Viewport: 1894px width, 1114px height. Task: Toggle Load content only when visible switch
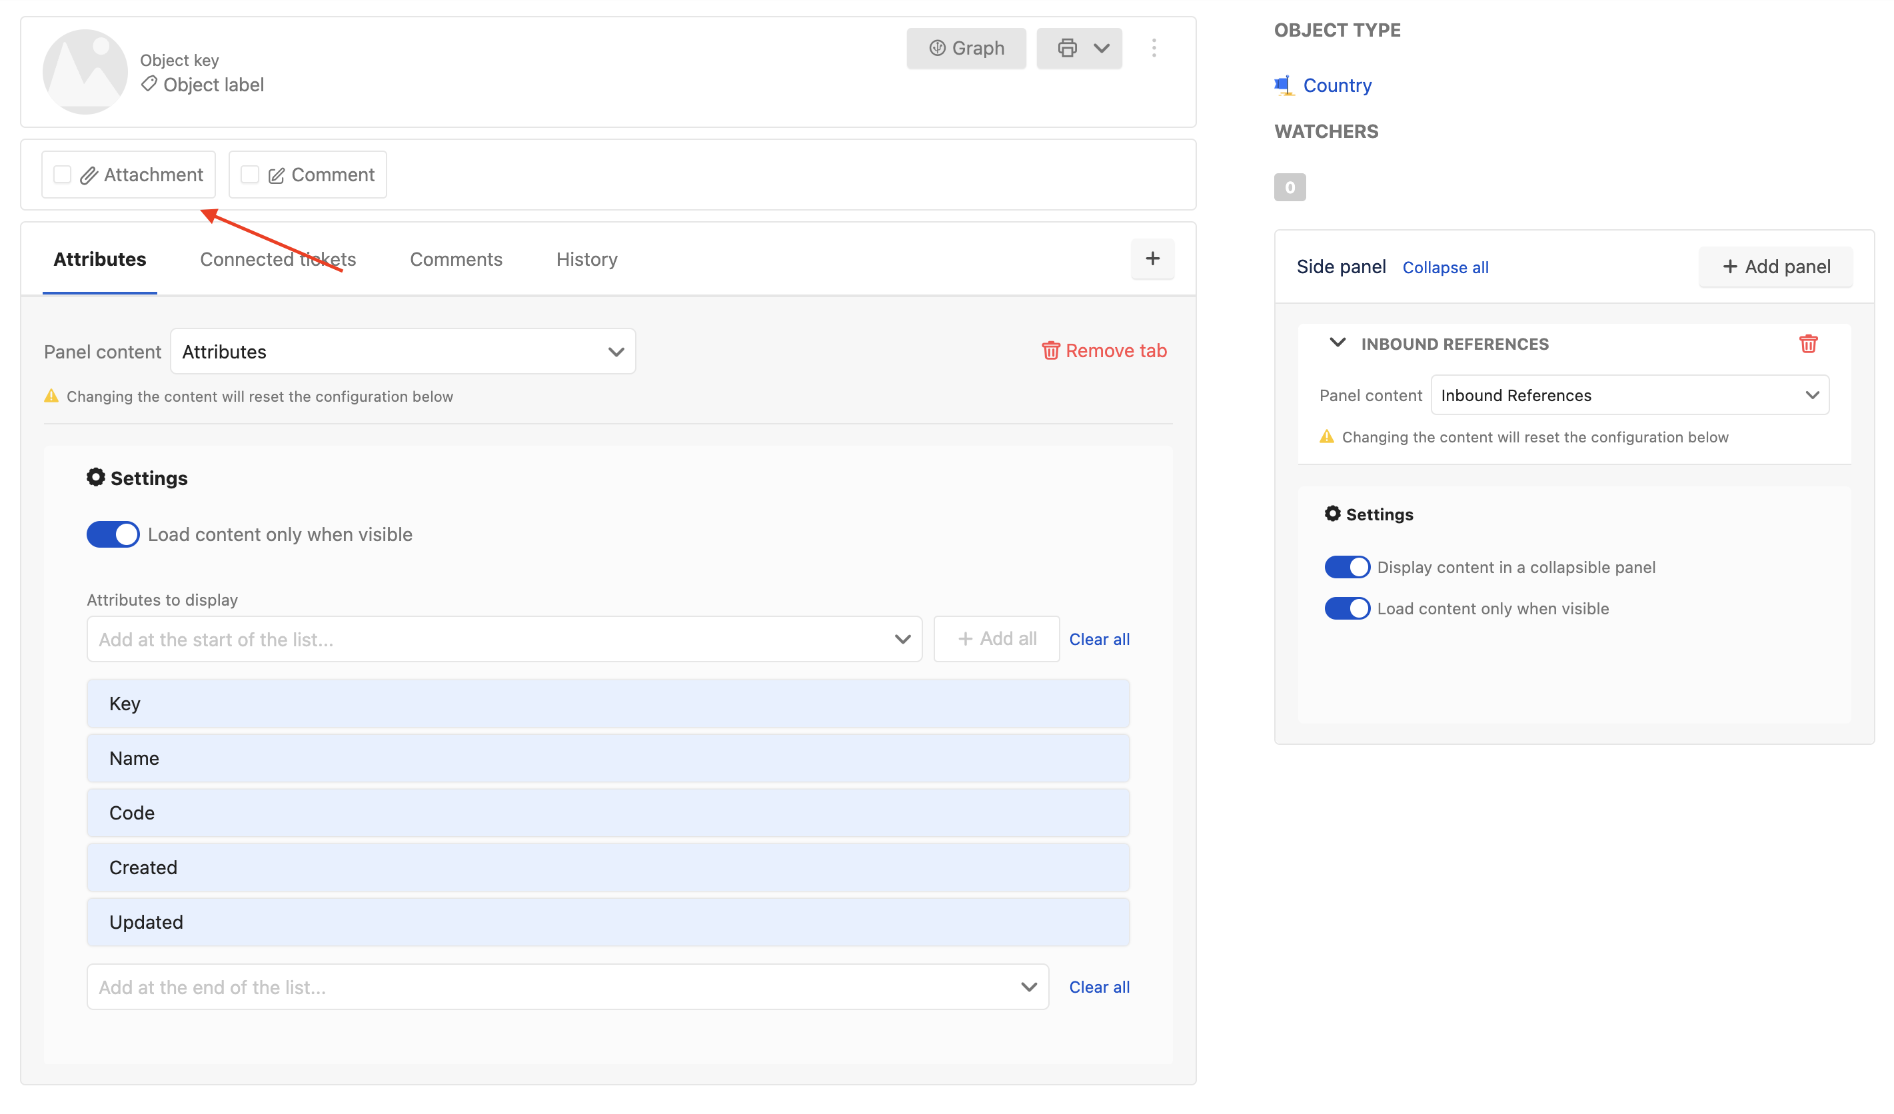(111, 534)
